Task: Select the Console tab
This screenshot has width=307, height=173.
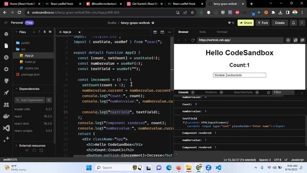Action: point(183,92)
